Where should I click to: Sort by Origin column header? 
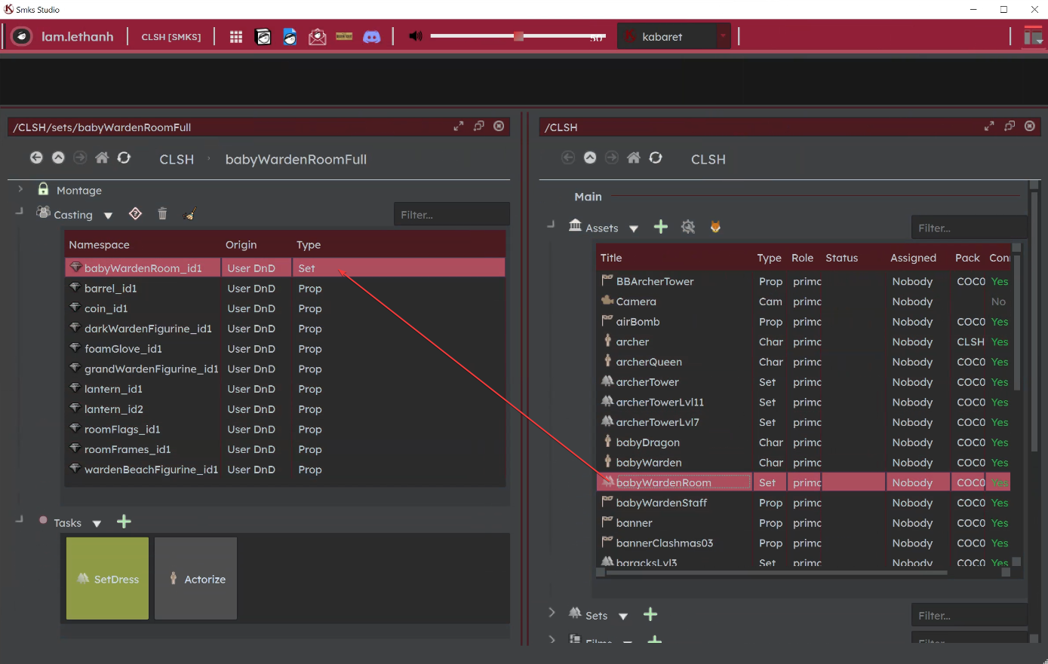tap(241, 245)
